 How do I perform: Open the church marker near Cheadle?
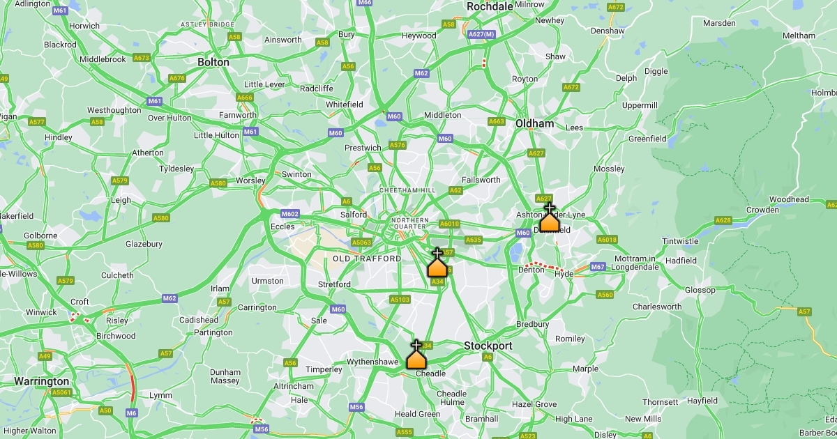(x=416, y=355)
